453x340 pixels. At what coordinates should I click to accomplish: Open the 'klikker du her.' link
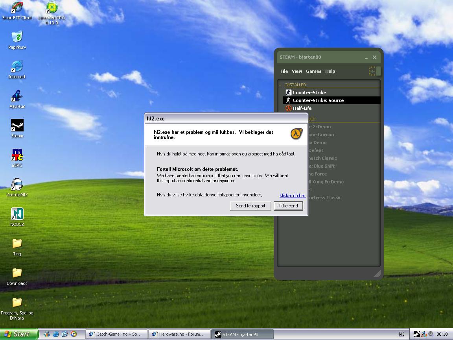(x=293, y=196)
